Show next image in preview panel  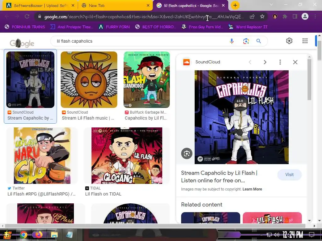click(x=265, y=62)
